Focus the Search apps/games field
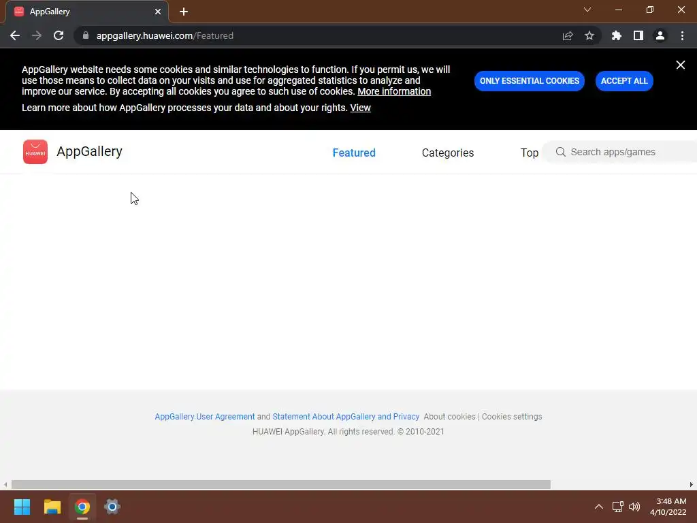The height and width of the screenshot is (523, 697). click(x=621, y=152)
